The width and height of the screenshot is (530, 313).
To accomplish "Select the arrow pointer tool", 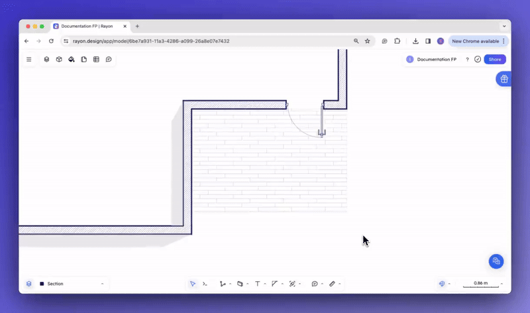I will point(193,284).
